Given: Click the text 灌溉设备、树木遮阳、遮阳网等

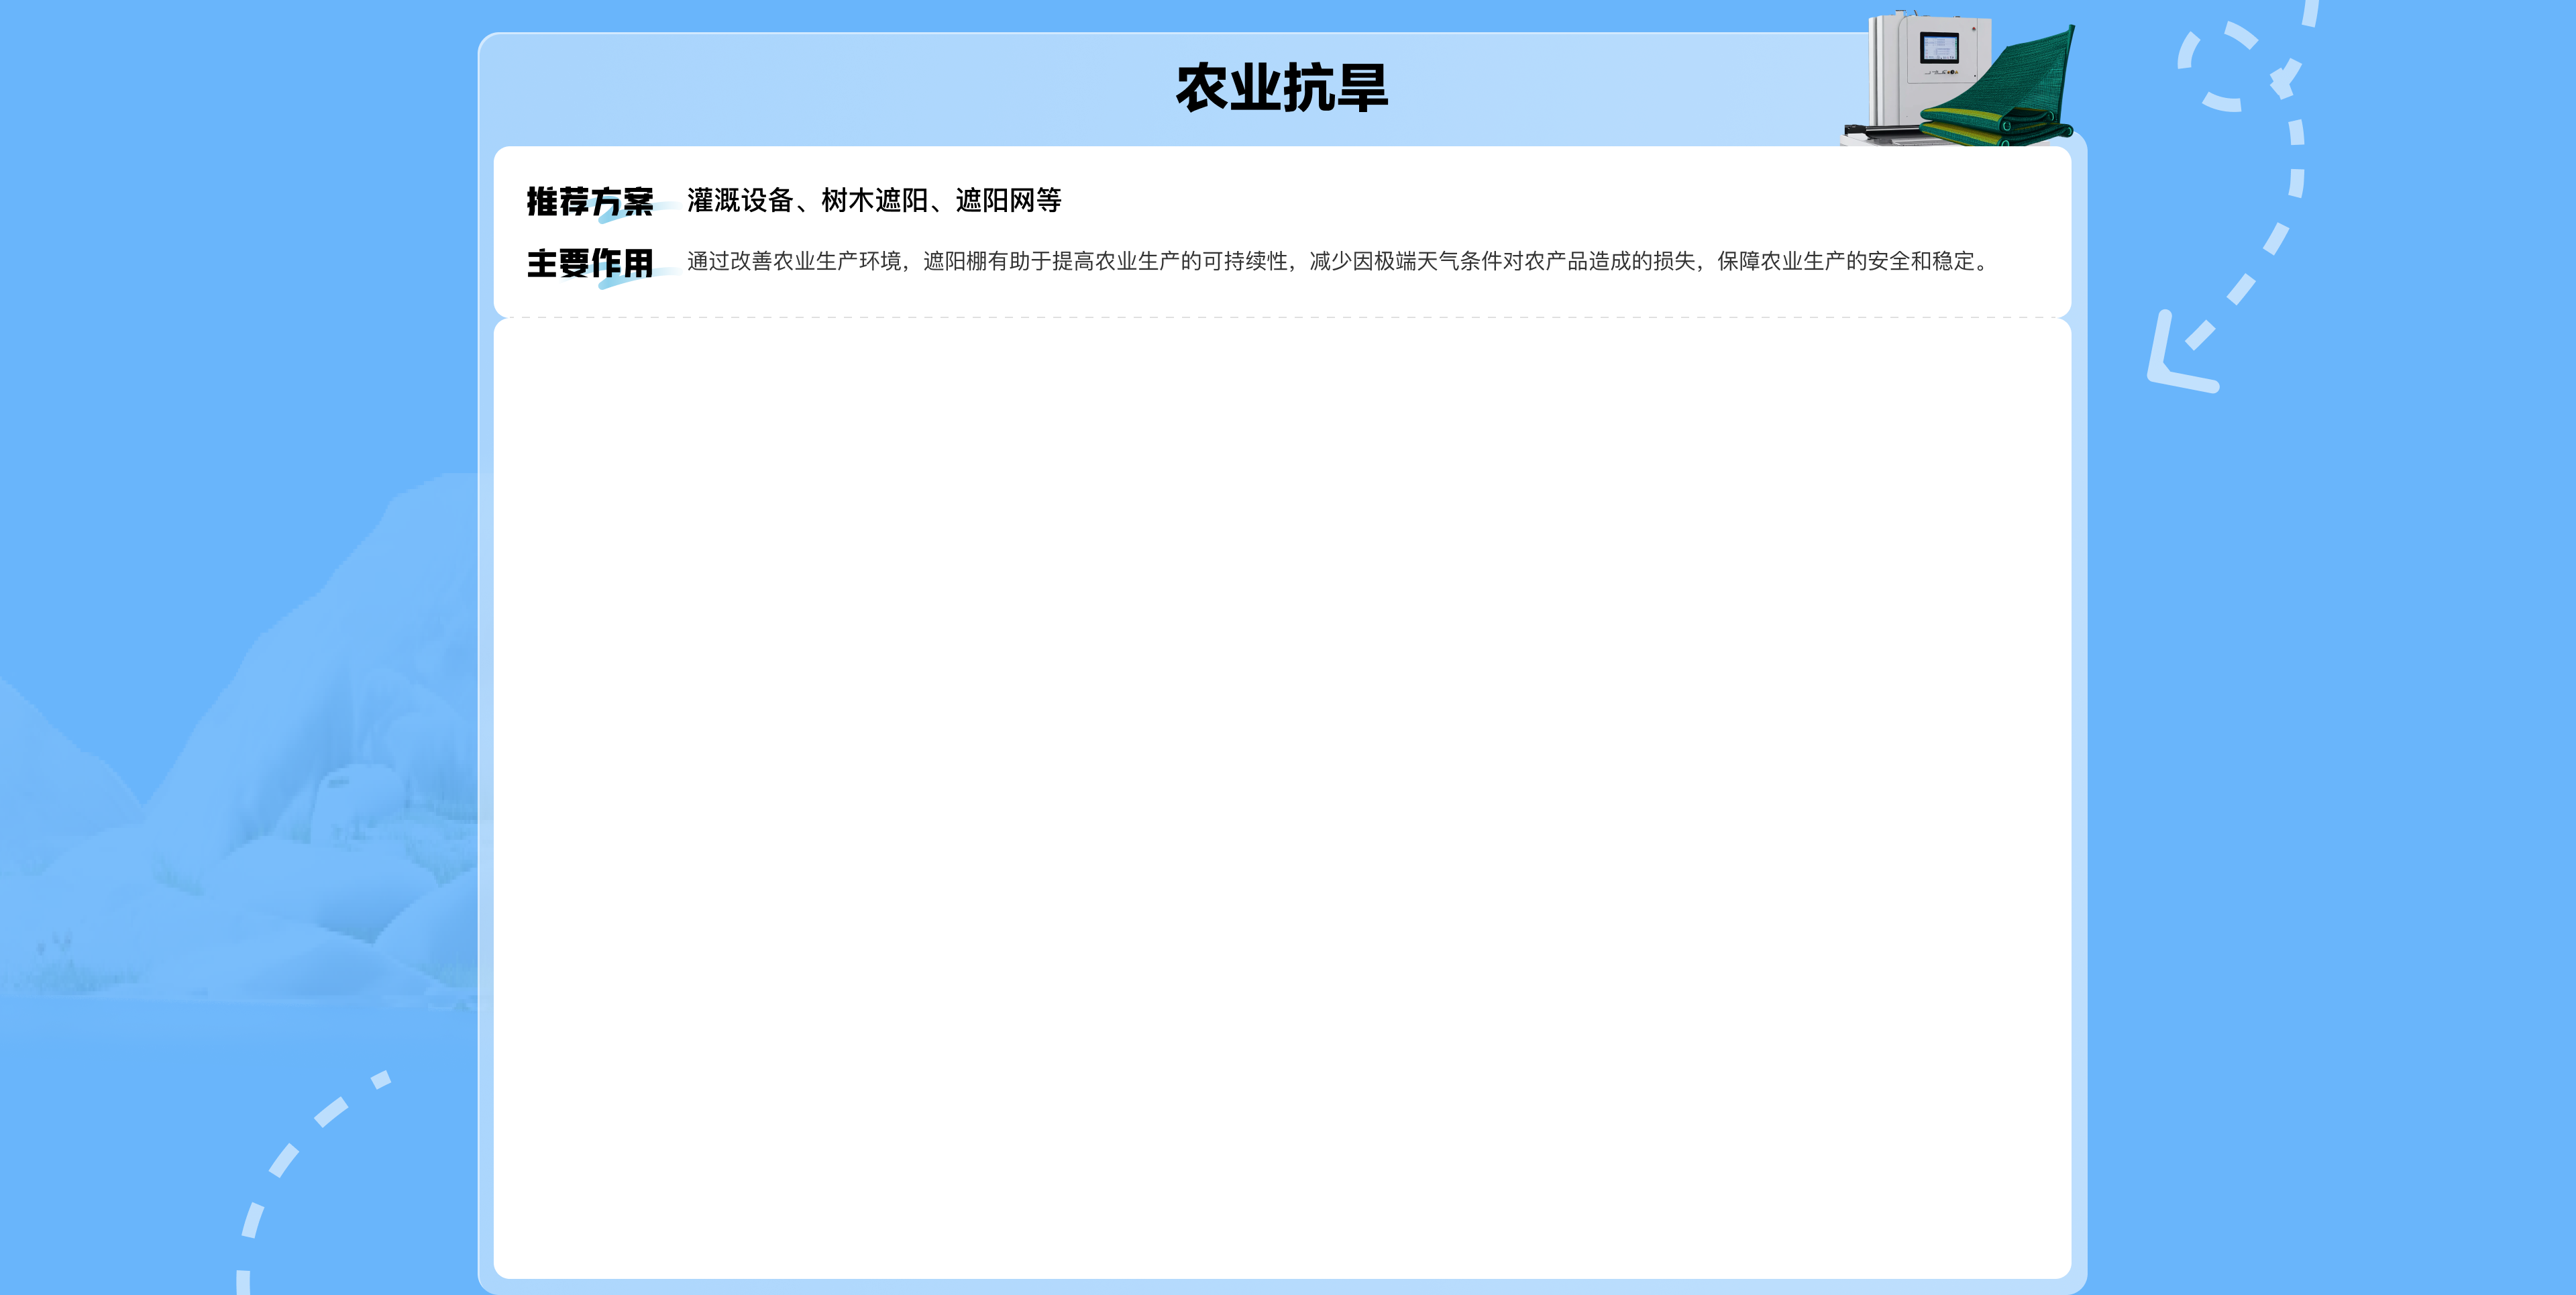Looking at the screenshot, I should pyautogui.click(x=874, y=201).
